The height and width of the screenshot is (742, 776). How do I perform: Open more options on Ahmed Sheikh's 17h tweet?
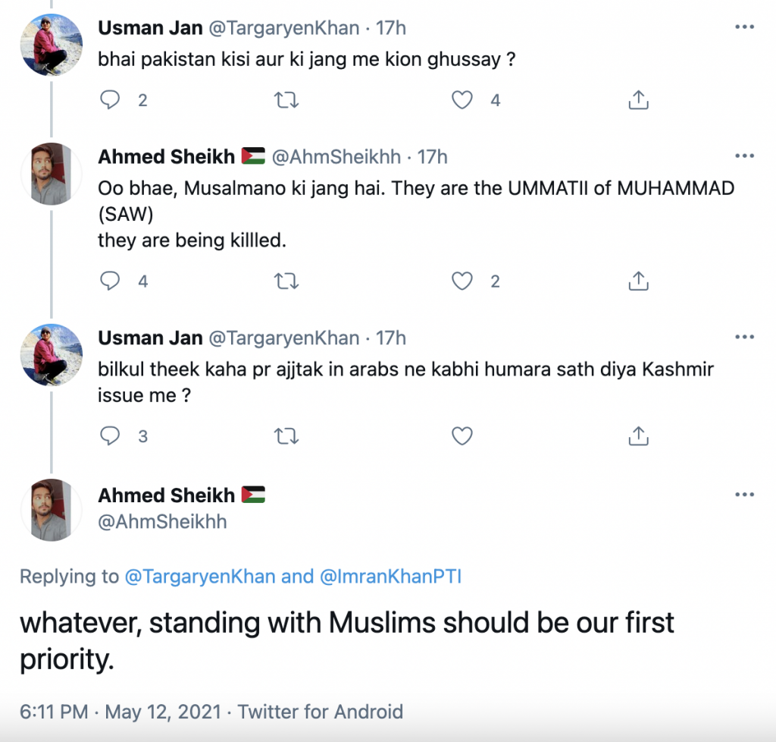744,156
